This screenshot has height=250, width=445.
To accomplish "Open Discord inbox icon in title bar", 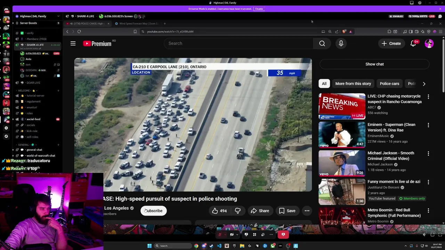I will [x=412, y=3].
